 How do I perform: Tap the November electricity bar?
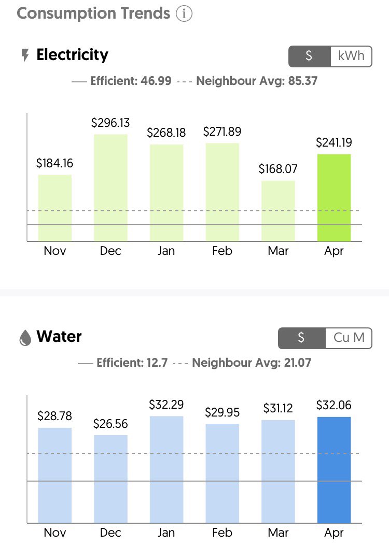coord(55,207)
